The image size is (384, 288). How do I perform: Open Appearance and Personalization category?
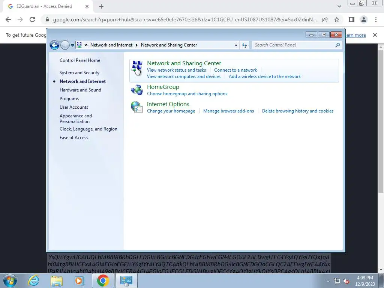(76, 118)
